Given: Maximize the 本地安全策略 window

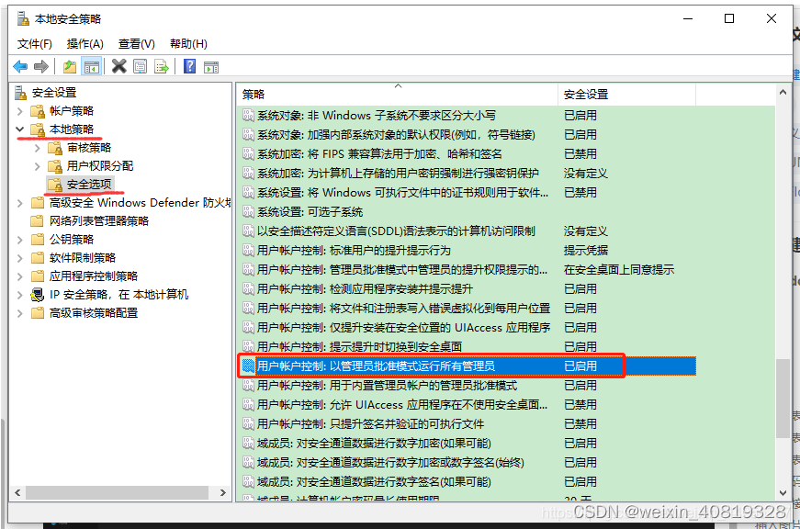Looking at the screenshot, I should point(729,19).
